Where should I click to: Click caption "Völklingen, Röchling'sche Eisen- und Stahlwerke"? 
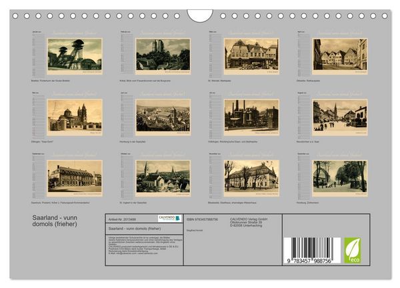pos(233,141)
